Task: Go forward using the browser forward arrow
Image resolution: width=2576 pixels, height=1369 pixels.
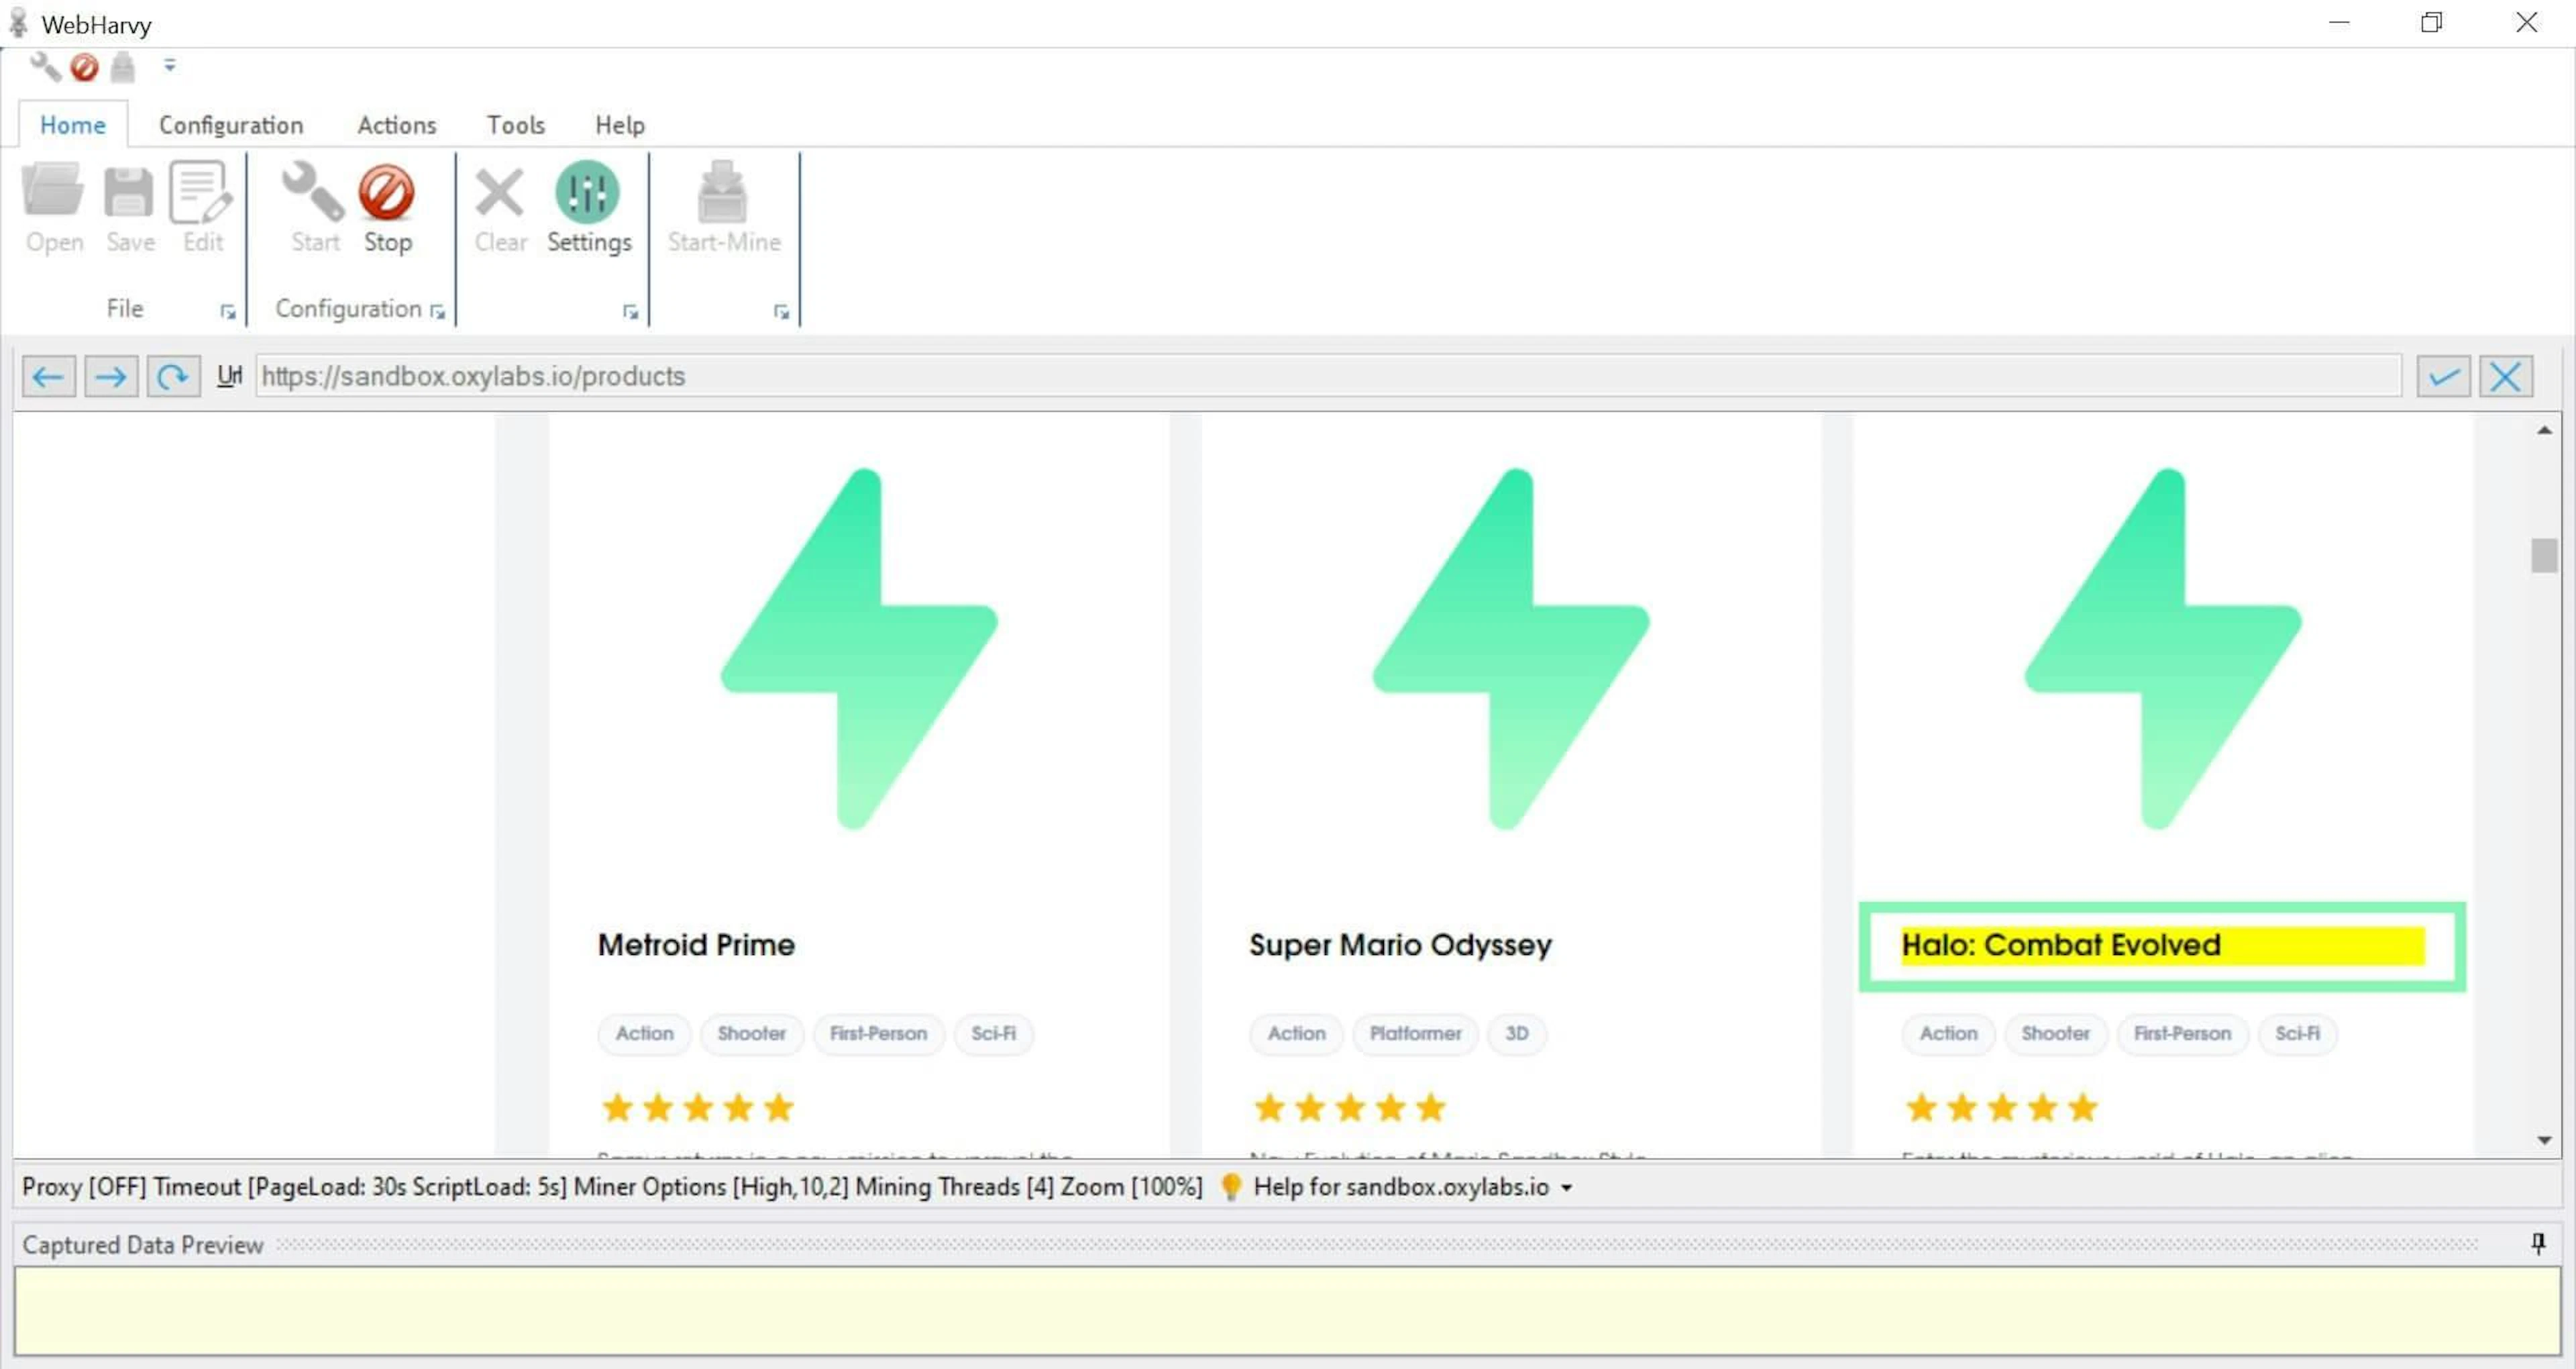Action: [110, 376]
